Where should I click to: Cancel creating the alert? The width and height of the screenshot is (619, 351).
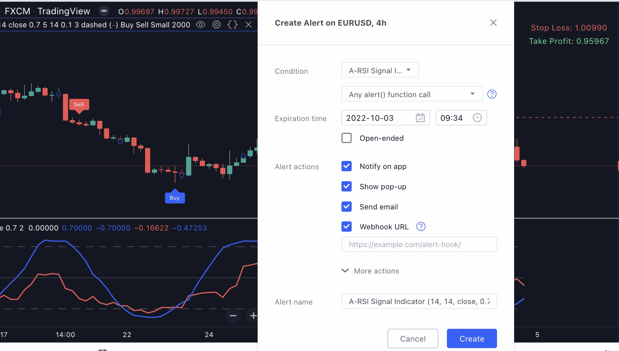pyautogui.click(x=413, y=338)
